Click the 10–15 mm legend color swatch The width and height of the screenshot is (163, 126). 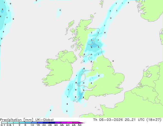point(34,123)
